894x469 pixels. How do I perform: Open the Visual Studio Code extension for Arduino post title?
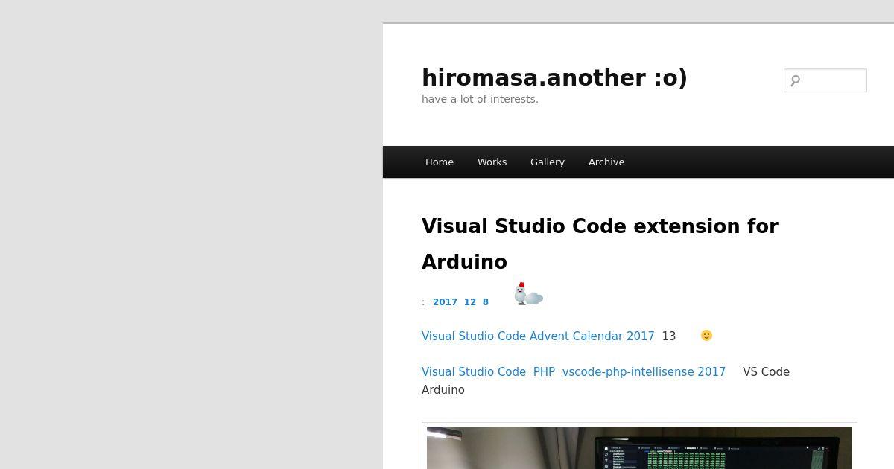coord(600,243)
